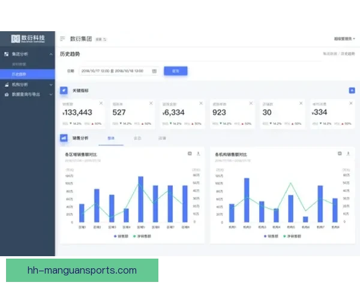Click the 历史趋势 breadcrumb text
360x288 pixels.
pos(348,54)
